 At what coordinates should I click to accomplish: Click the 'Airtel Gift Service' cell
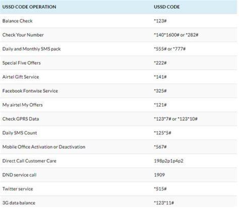[21, 77]
